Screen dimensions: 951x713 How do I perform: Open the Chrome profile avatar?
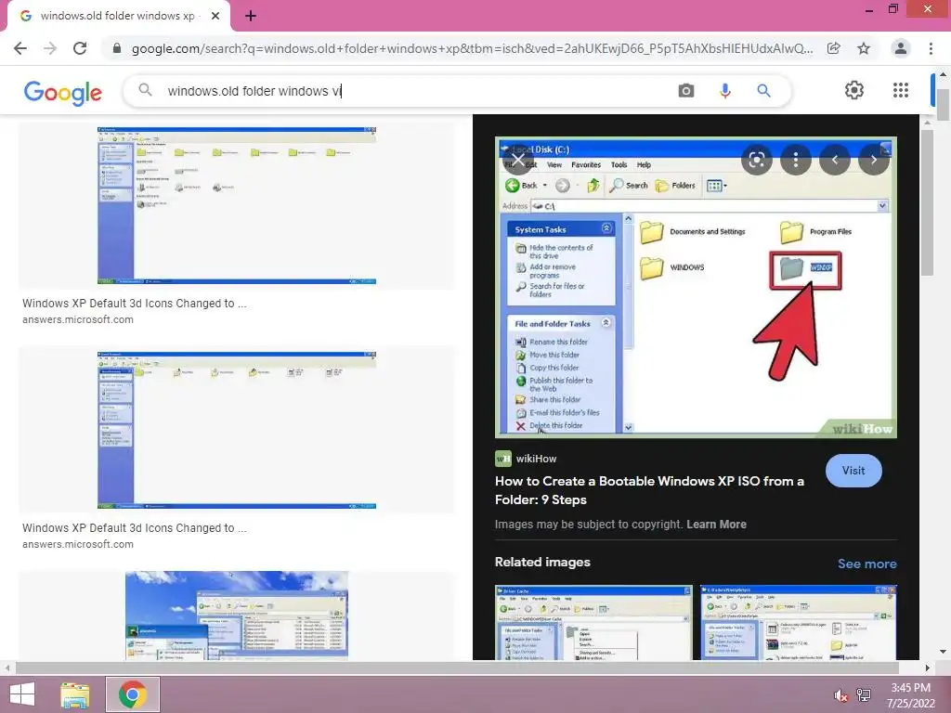point(901,48)
